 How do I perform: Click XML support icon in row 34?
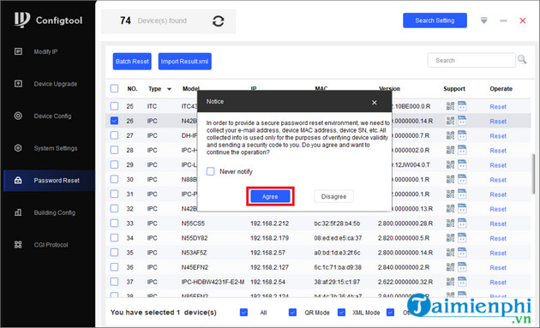coord(462,238)
